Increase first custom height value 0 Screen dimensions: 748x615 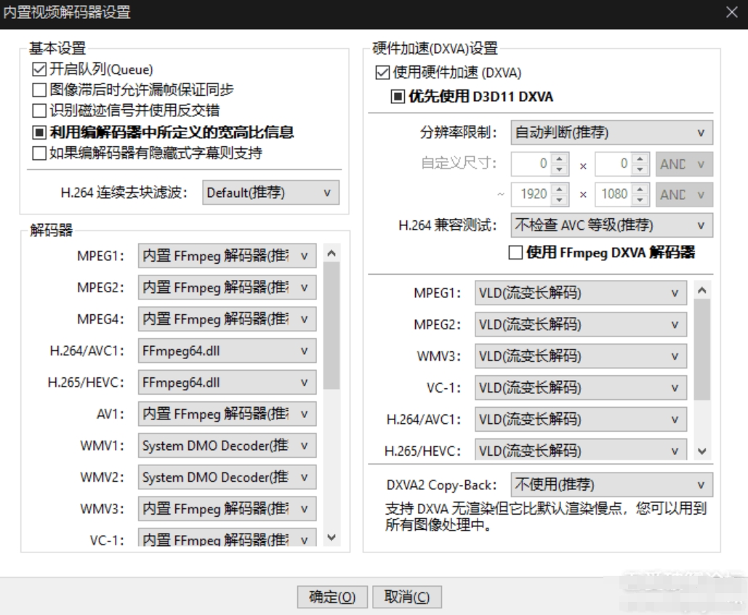[640, 158]
